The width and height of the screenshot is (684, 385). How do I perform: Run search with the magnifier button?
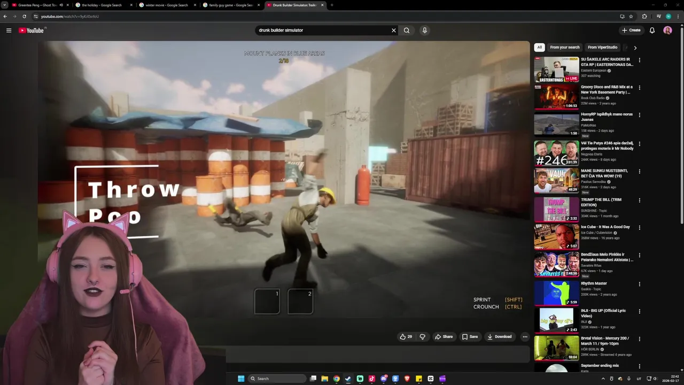click(x=407, y=30)
